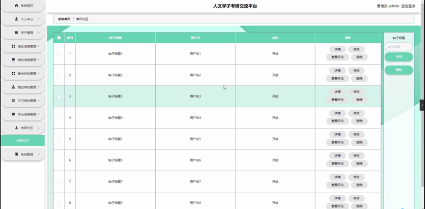425x209 pixels.
Task: Click the green batch 删除 button in search panel
Action: 398,70
